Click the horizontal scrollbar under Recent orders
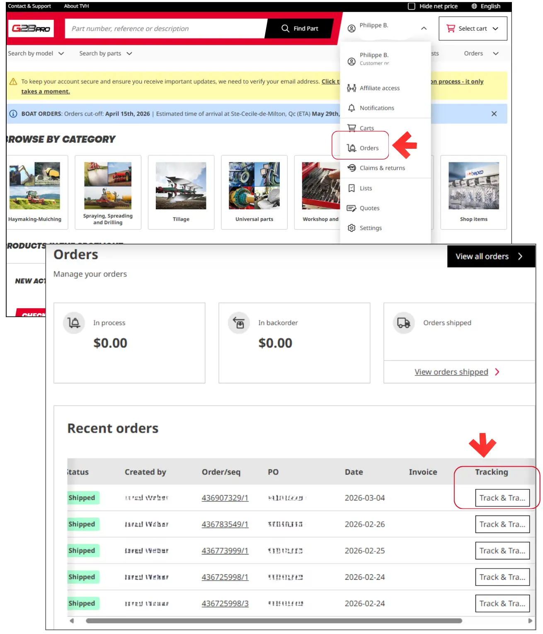543x634 pixels. [x=274, y=621]
